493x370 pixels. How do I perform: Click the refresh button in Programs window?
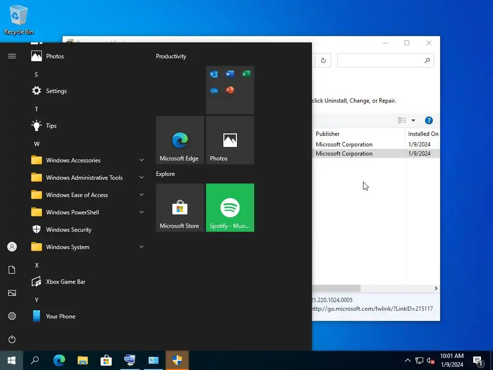click(x=323, y=60)
